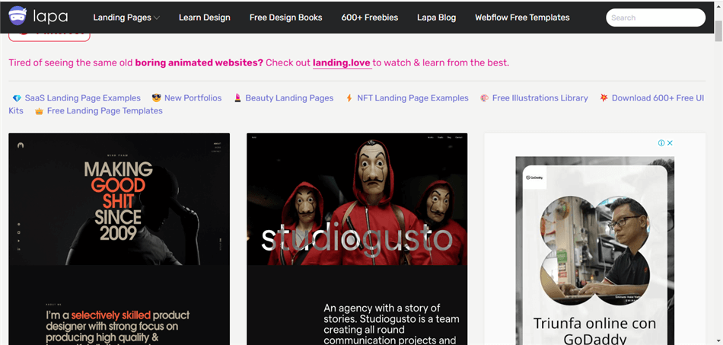Screen dimensions: 723x345
Task: Follow the landing.love link
Action: pyautogui.click(x=342, y=62)
